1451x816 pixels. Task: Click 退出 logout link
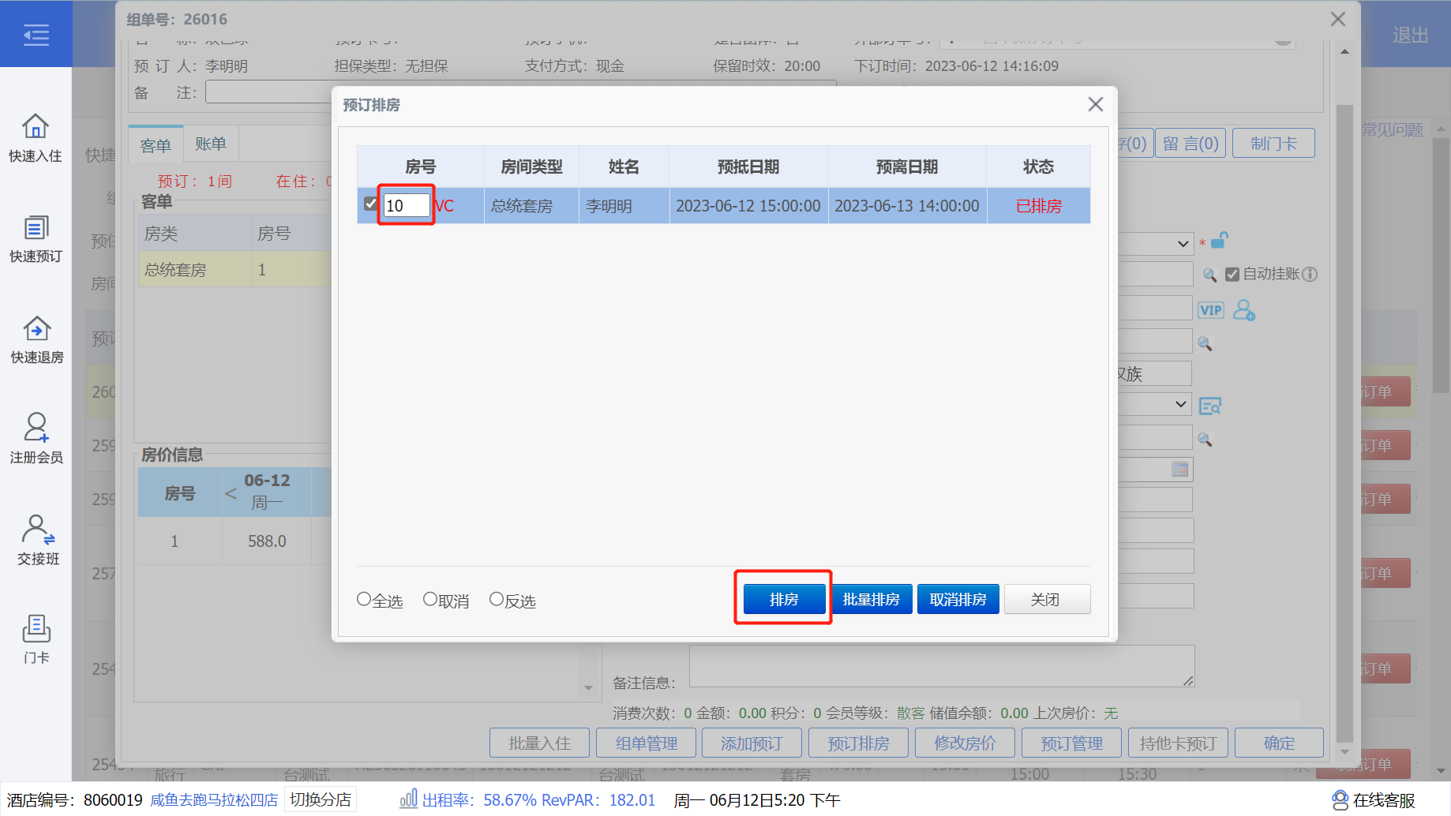1410,35
